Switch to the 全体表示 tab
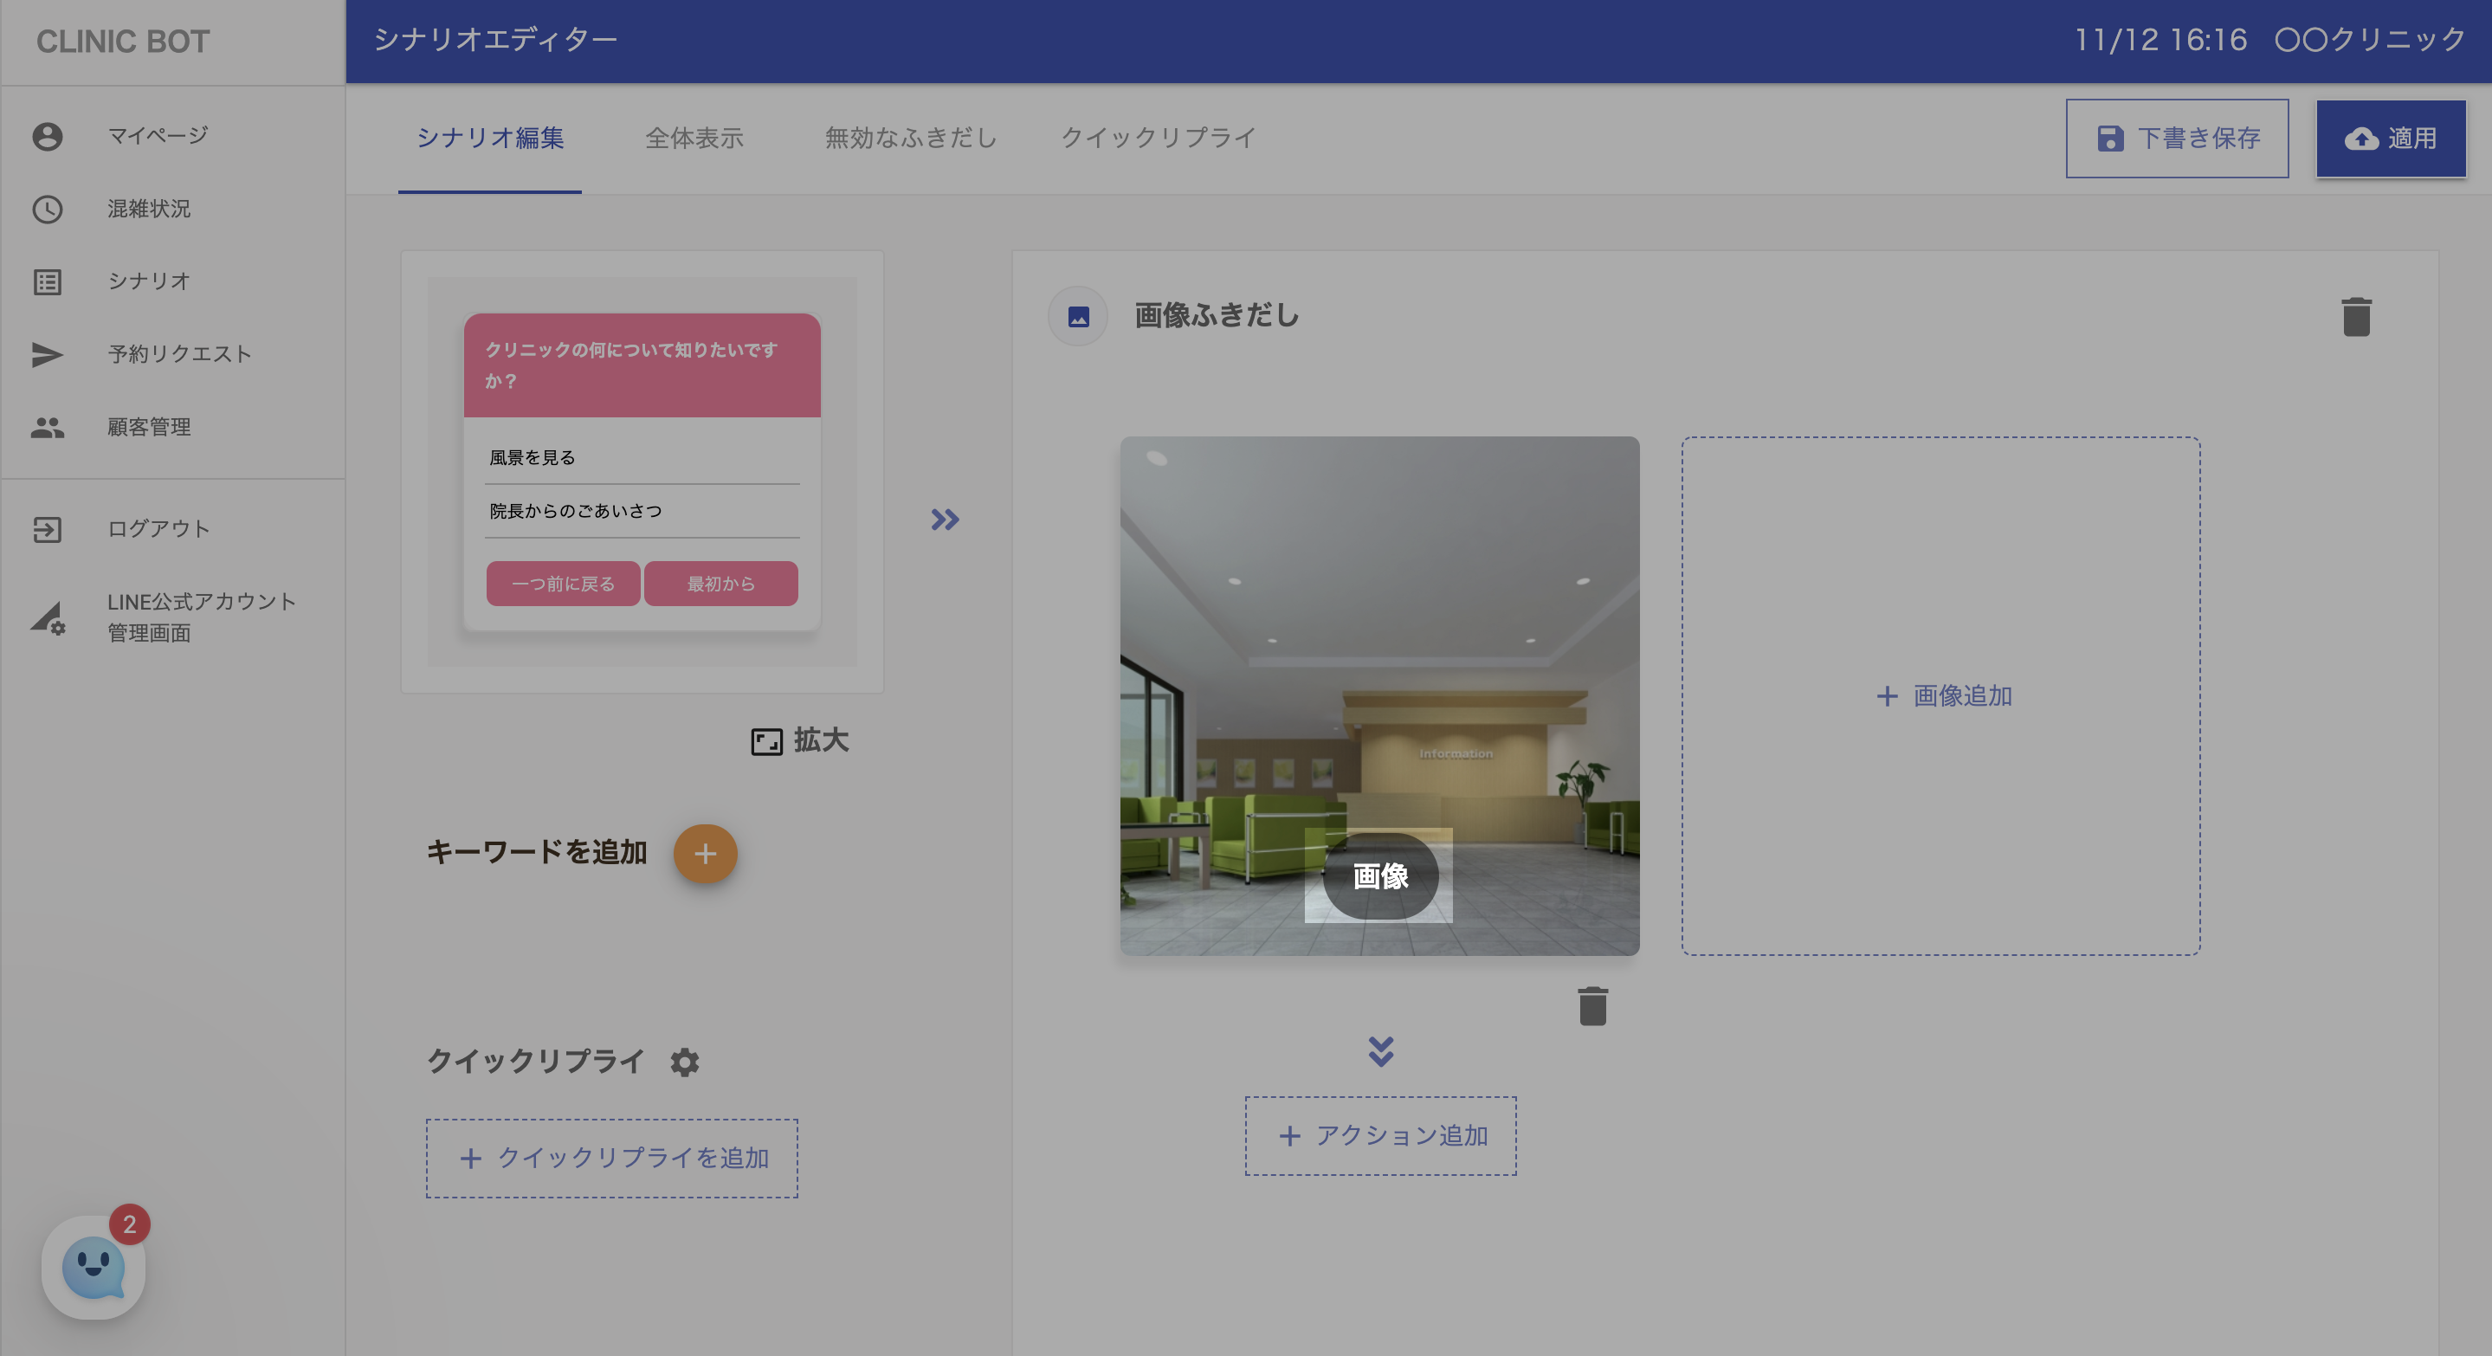The image size is (2492, 1356). point(694,139)
